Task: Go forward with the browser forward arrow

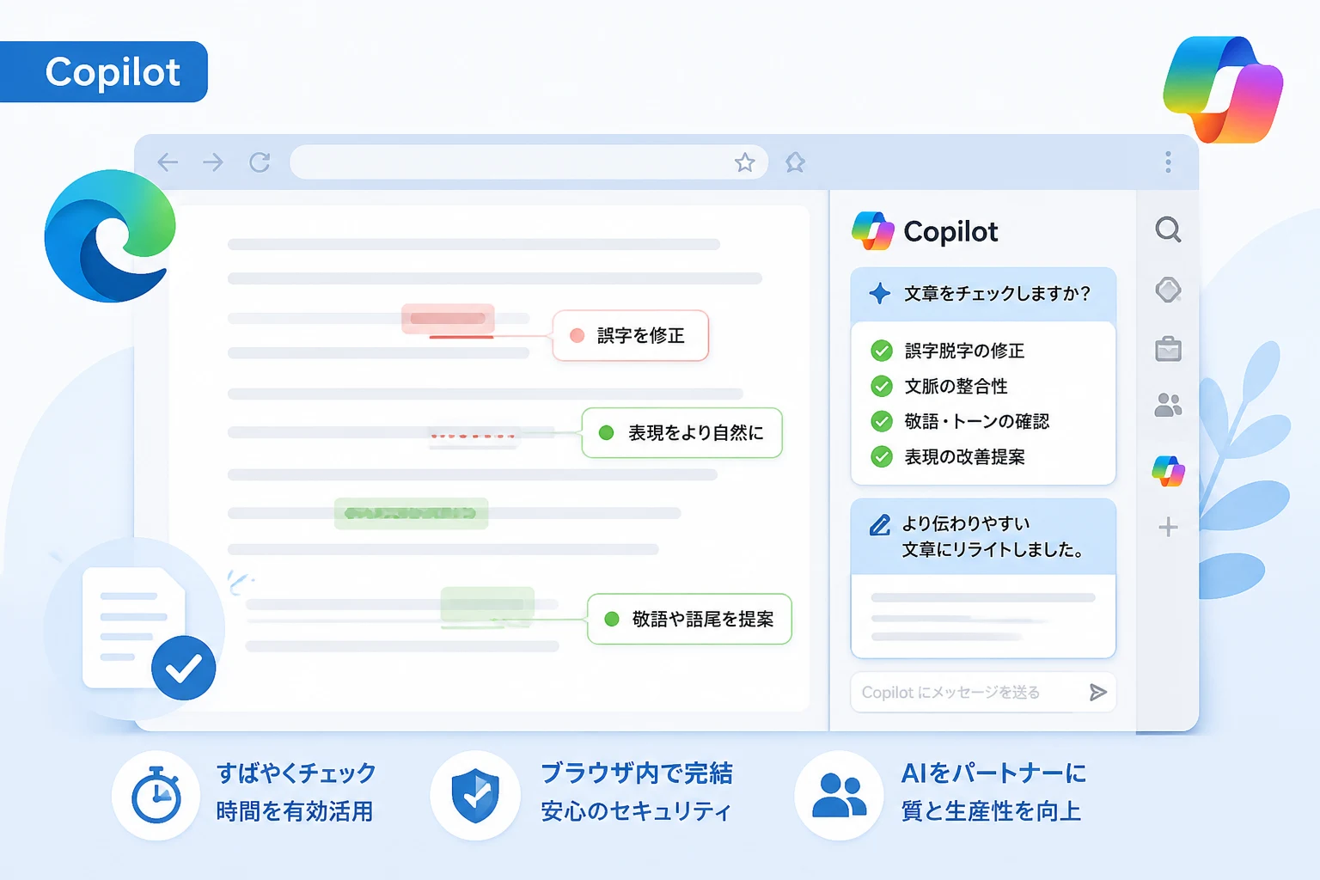Action: click(213, 162)
